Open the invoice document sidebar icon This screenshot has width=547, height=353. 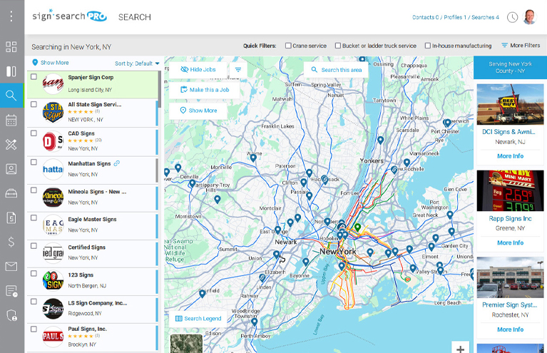coord(11,218)
